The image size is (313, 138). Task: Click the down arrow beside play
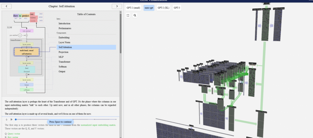point(6,119)
